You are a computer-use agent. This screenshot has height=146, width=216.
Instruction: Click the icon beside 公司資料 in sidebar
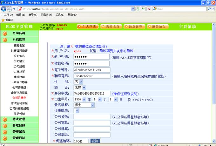(x=5, y=33)
